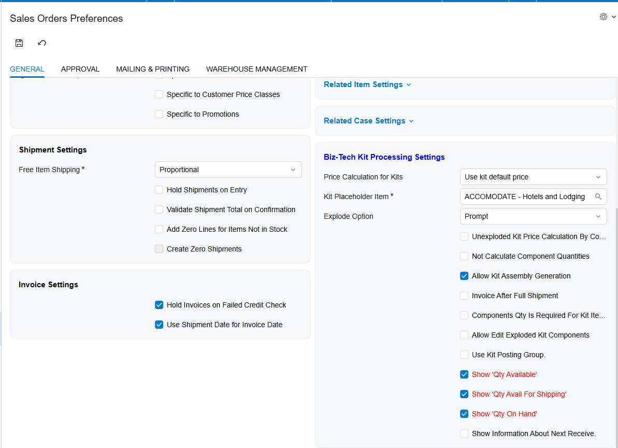Enable Validate Shipment Total on Confirmation
This screenshot has height=448, width=618.
[x=159, y=209]
